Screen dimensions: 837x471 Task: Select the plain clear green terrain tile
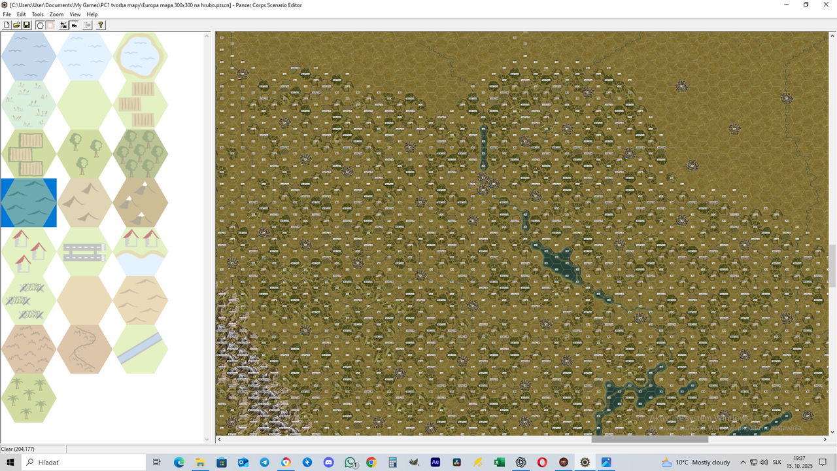coord(85,105)
